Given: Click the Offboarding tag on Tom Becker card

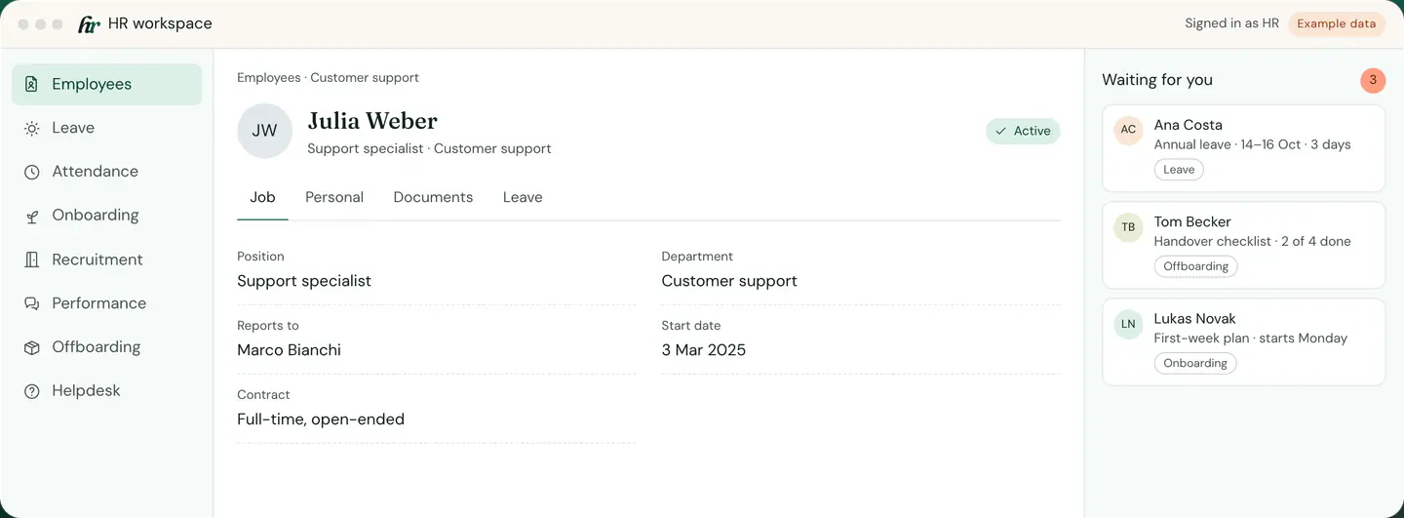Looking at the screenshot, I should [x=1195, y=266].
